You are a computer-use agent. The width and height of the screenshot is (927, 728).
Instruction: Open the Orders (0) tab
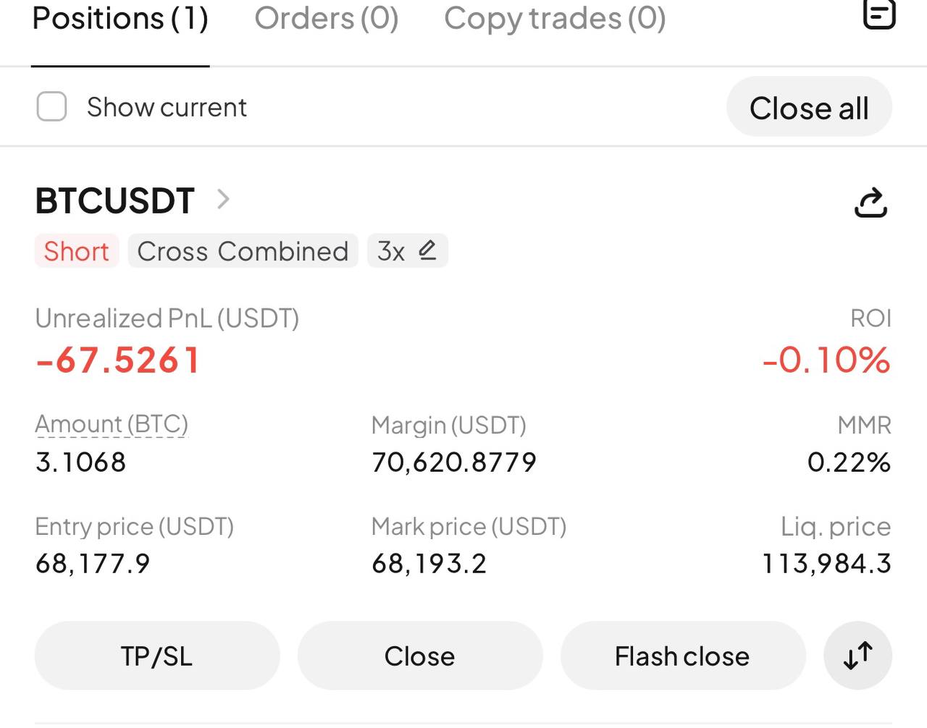[x=327, y=19]
